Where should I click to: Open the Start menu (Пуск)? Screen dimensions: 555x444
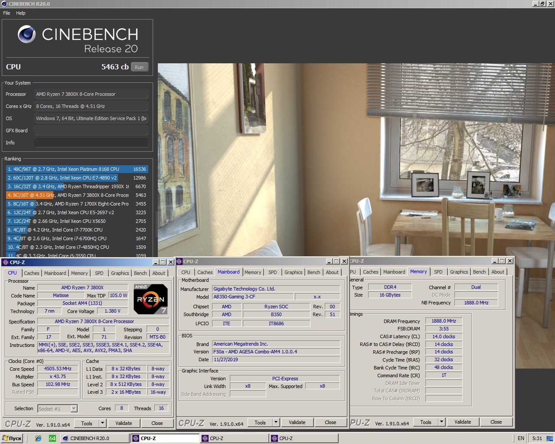[12, 438]
